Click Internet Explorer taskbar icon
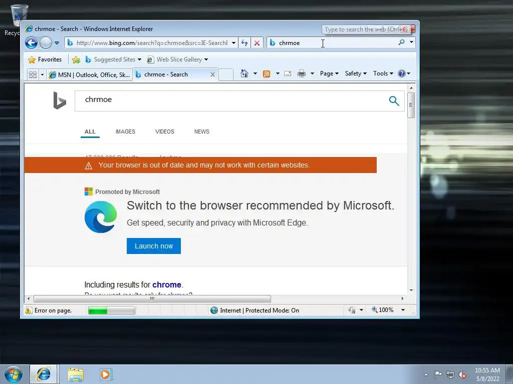Screen dimensions: 513x384 [x=44, y=374]
